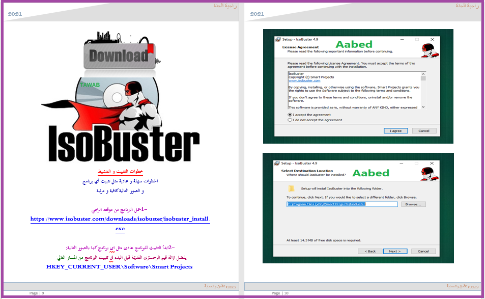Click 'Copyright (c) Smart Projects' license line
Image resolution: width=485 pixels, height=299 pixels.
tap(311, 77)
